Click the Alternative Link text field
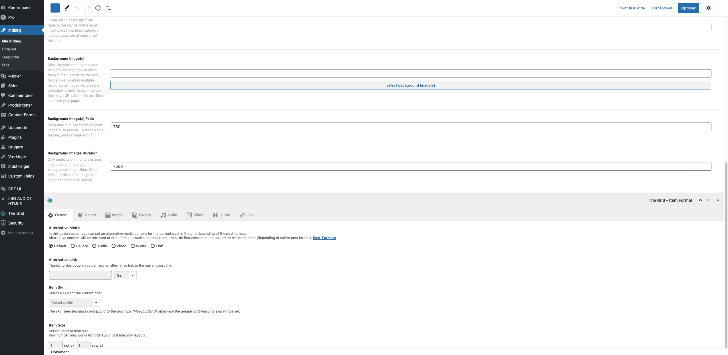The height and width of the screenshot is (355, 728). [80, 275]
